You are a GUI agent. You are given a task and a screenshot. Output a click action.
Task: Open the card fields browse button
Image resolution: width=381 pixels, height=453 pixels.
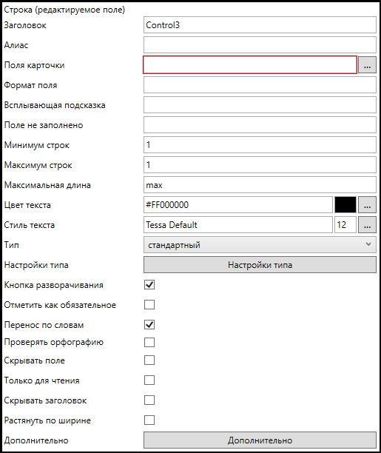point(367,64)
